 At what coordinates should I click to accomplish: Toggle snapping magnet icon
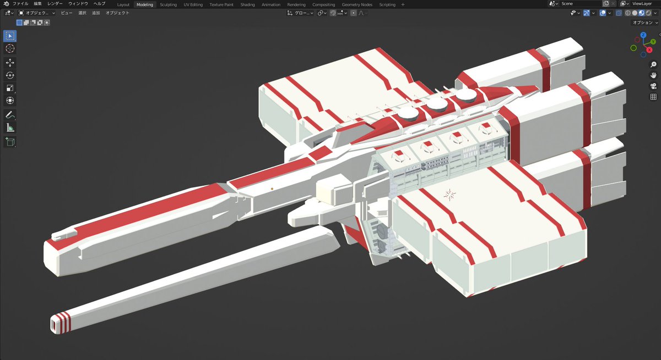[333, 13]
